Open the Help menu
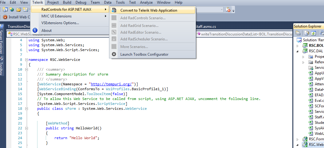 point(178,2)
